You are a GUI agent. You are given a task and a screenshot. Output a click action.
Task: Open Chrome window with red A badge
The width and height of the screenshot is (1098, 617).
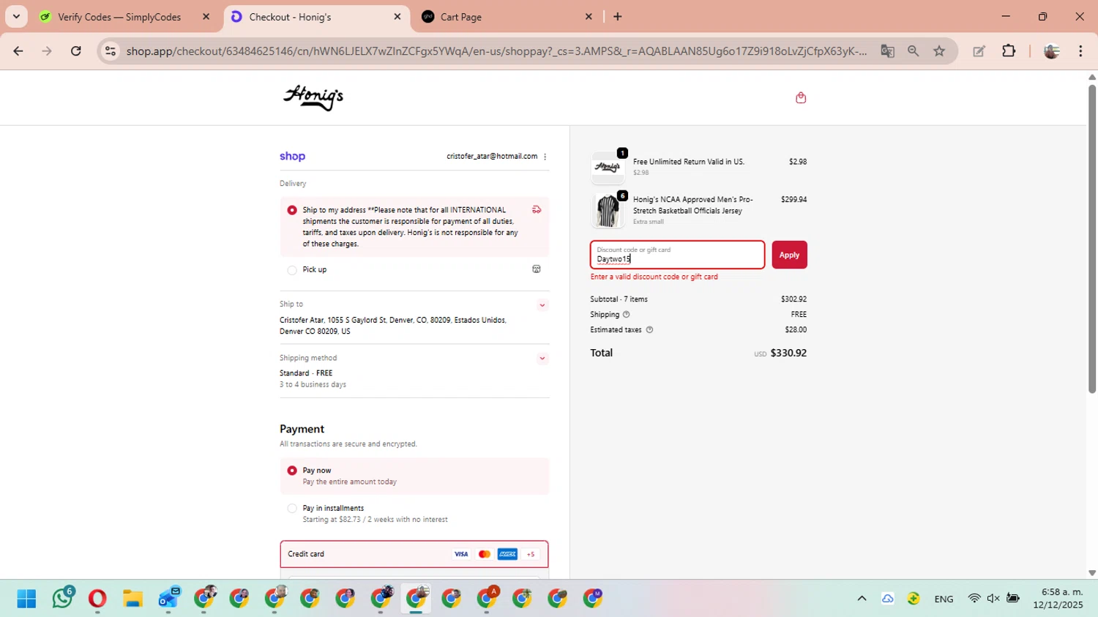tap(488, 598)
